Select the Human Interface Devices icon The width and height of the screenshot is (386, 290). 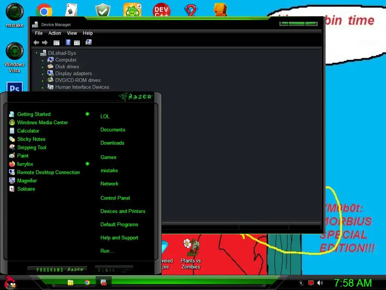coord(50,87)
